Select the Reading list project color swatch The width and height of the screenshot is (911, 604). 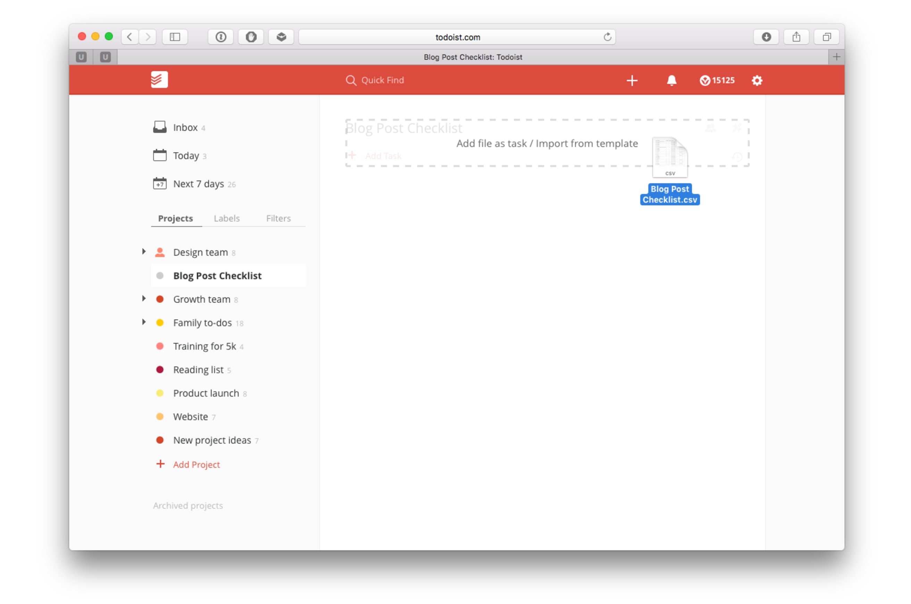coord(161,370)
